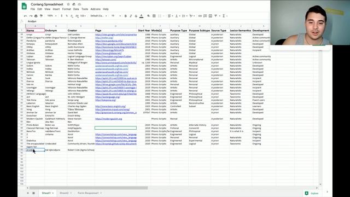Switch to the Sheet2 tab
Viewport: 350px width, 197px height.
[x=66, y=193]
